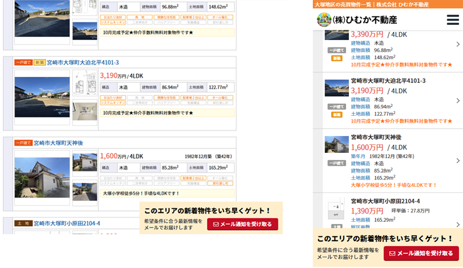Screen dimensions: 463x268
Task: Click lower small thumbnail of 1,600万円 listing
Action: 85,192
